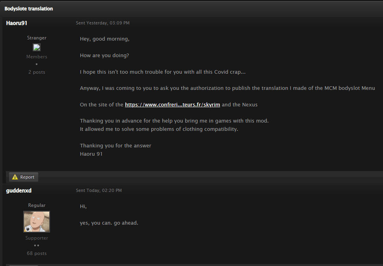Click the 'Hey, good morning,' message line
Screen dimensions: 383x266
(x=104, y=39)
